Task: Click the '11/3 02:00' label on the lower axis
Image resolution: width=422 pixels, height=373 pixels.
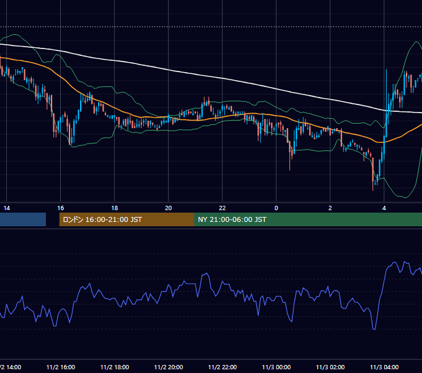Action: [x=330, y=367]
